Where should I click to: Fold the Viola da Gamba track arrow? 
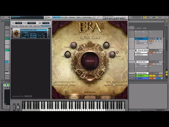(136, 50)
